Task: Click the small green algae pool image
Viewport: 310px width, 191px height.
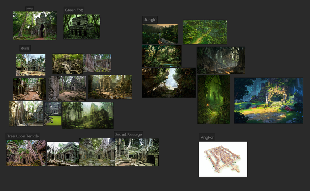Action: pyautogui.click(x=53, y=114)
